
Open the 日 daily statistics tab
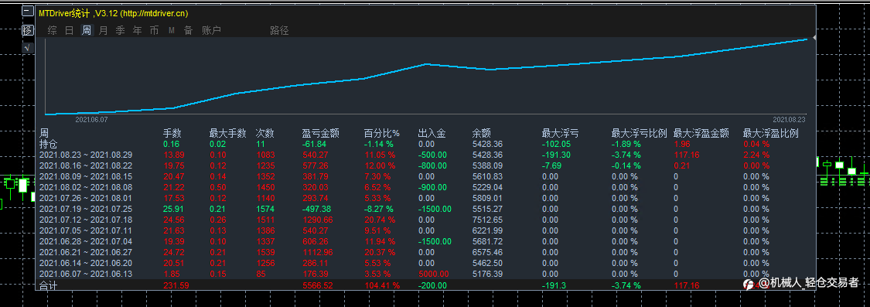coord(70,30)
